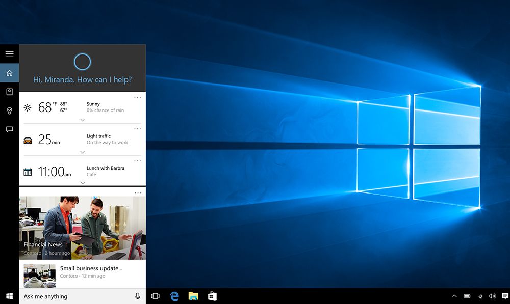The image size is (510, 304).
Task: Click the Ask me anything search box
Action: click(82, 296)
